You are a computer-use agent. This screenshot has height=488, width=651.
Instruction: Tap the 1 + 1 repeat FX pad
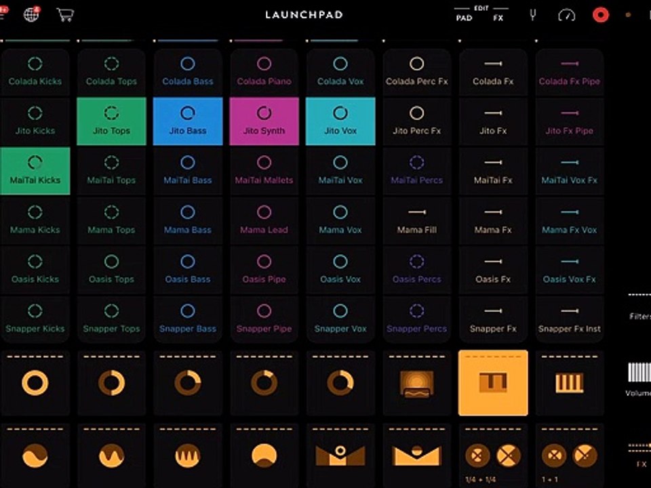[570, 455]
